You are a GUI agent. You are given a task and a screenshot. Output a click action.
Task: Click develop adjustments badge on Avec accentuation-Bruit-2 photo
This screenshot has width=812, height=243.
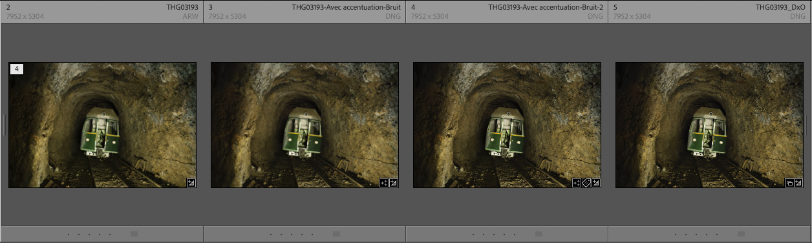tap(596, 183)
